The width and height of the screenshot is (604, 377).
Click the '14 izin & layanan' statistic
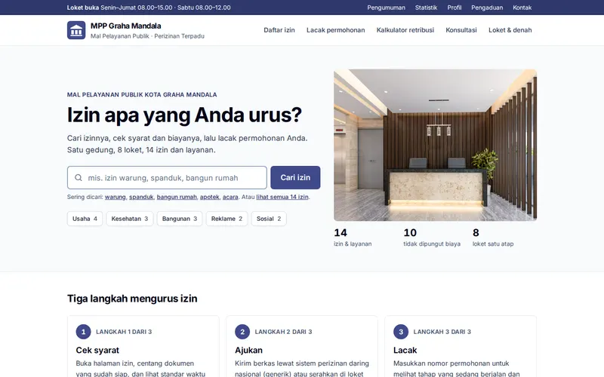point(353,238)
